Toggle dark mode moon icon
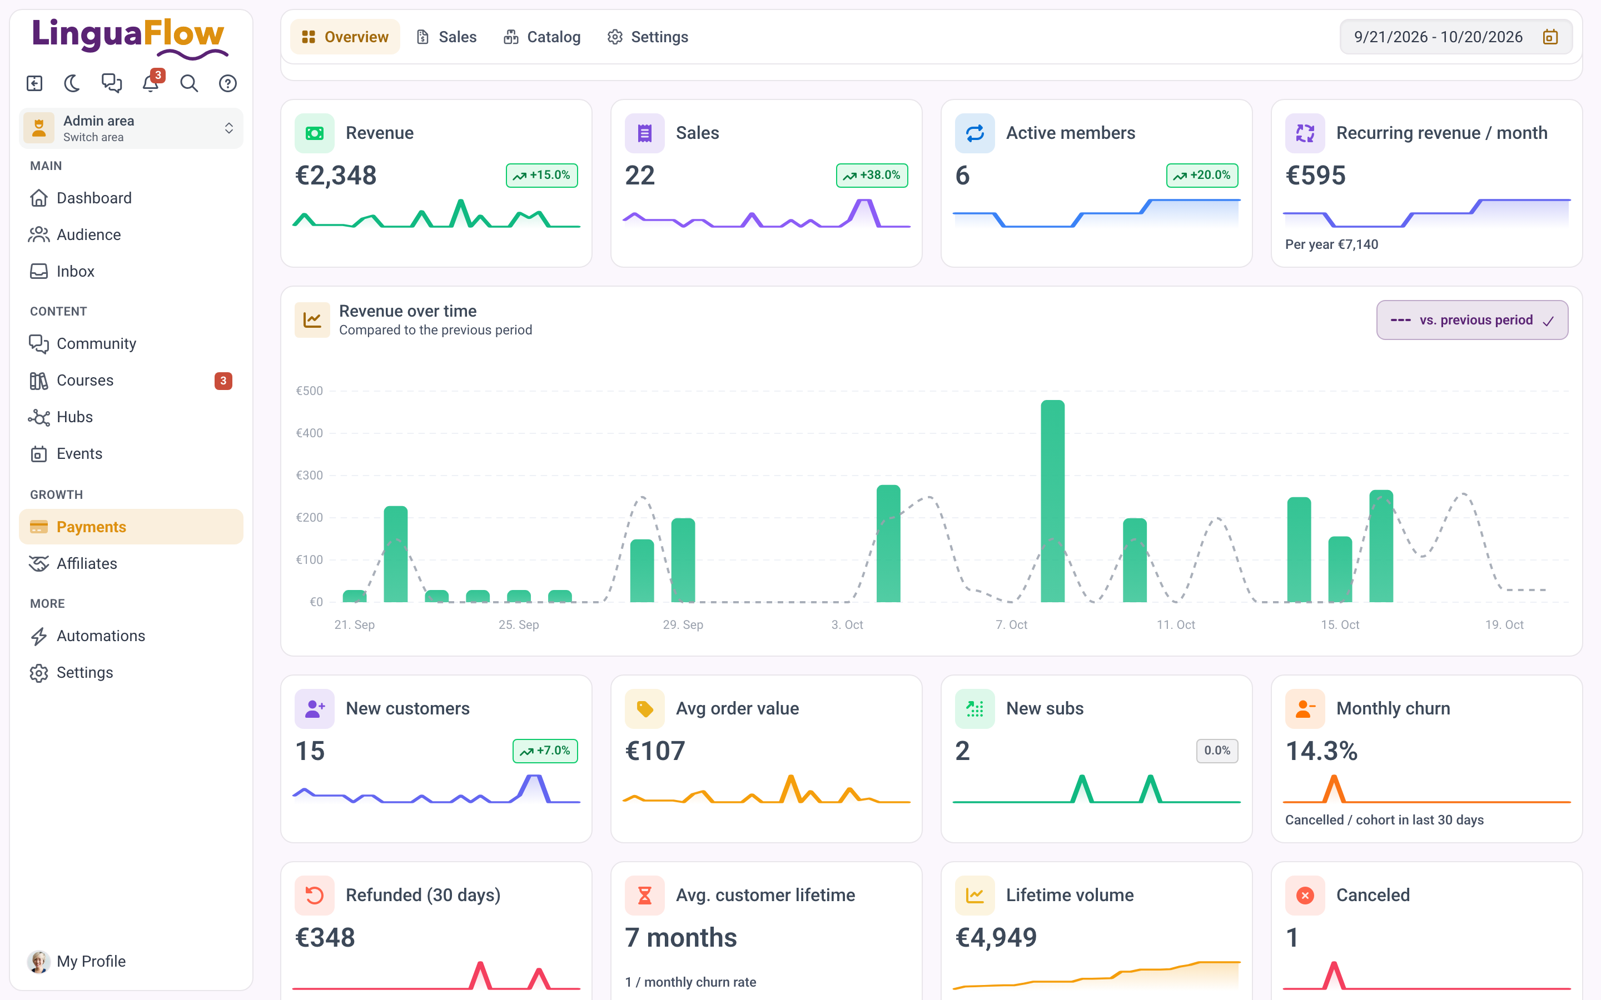Screen dimensions: 1601x1000 72,83
